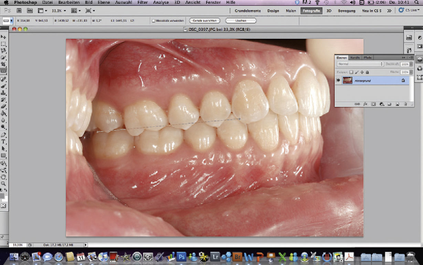Choose the Hand tool

(x=3, y=177)
